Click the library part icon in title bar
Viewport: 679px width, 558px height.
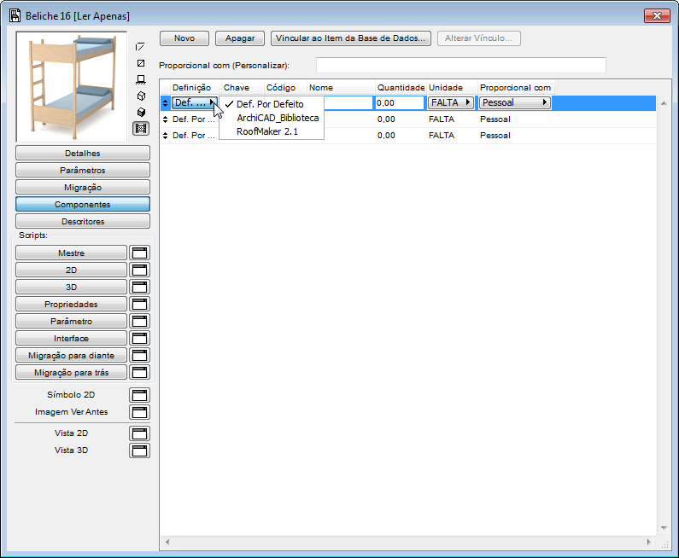[15, 16]
